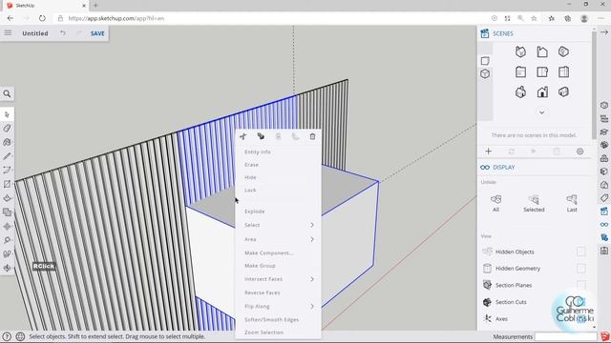Activate the Push/Pull tool
This screenshot has width=611, height=343.
(x=7, y=198)
